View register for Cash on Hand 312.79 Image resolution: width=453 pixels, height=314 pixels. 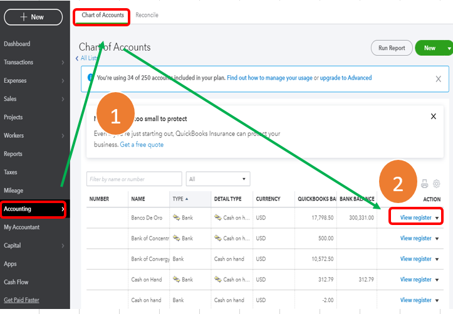pos(416,280)
